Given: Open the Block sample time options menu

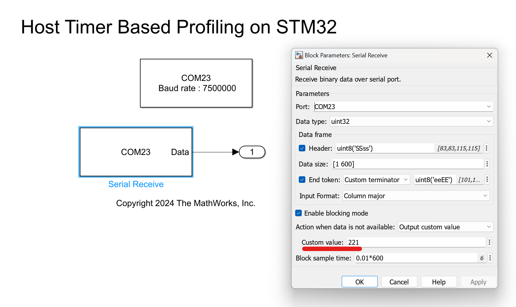Looking at the screenshot, I should pyautogui.click(x=490, y=258).
